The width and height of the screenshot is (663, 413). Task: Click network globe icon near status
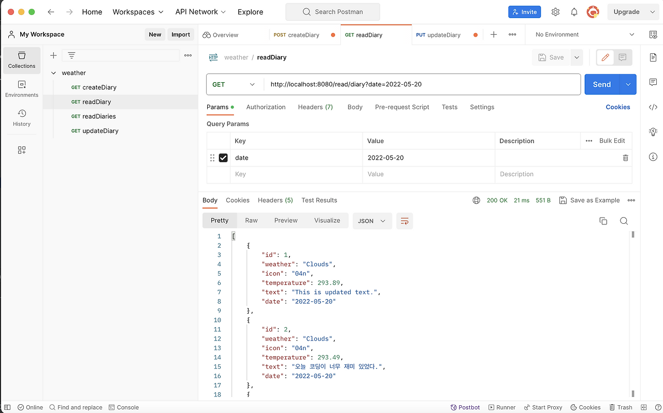(x=476, y=200)
